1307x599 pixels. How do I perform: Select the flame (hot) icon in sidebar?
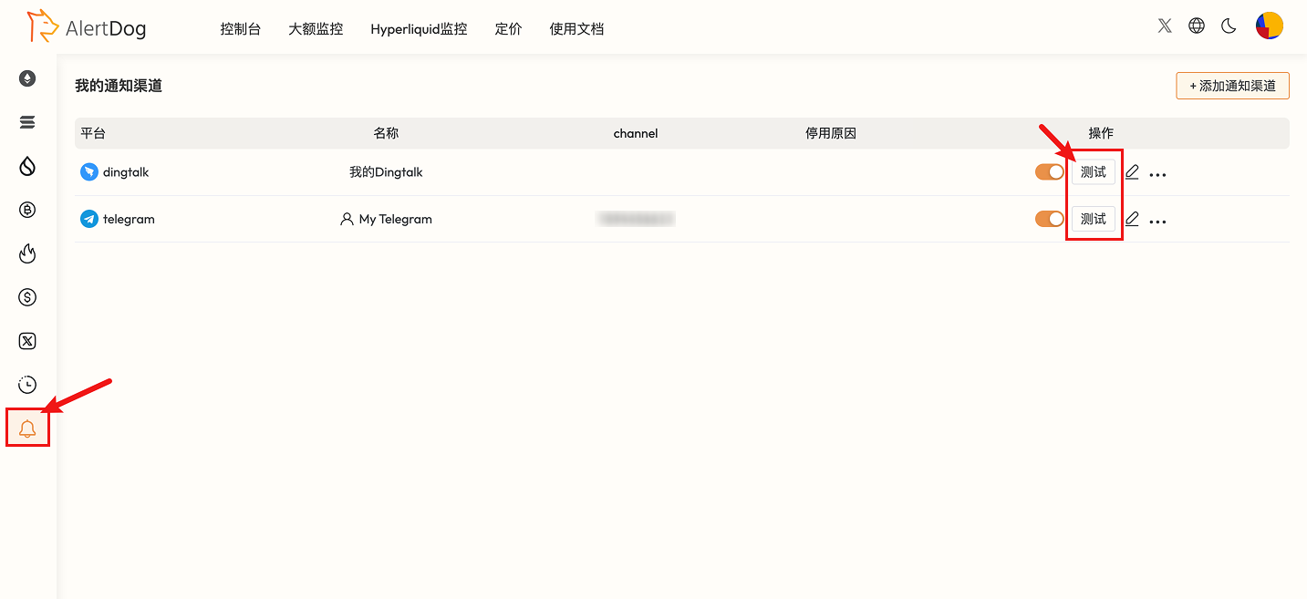[27, 253]
